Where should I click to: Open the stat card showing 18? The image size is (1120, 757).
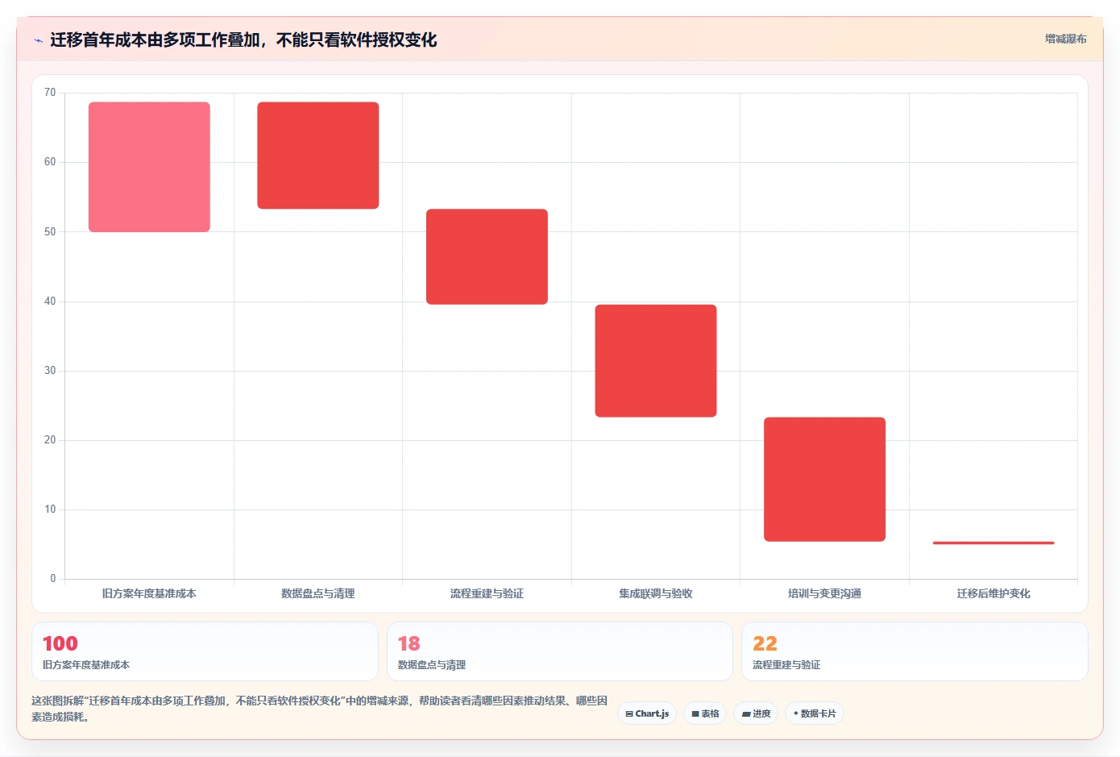pyautogui.click(x=560, y=651)
